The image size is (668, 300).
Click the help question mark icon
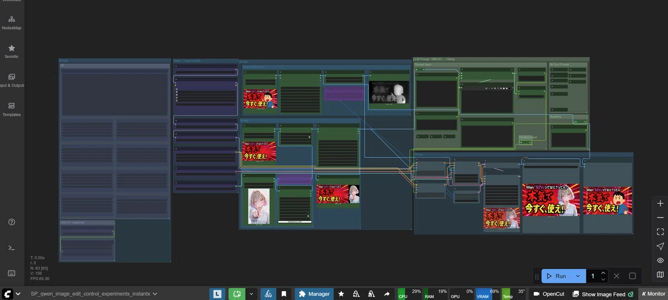tap(12, 222)
